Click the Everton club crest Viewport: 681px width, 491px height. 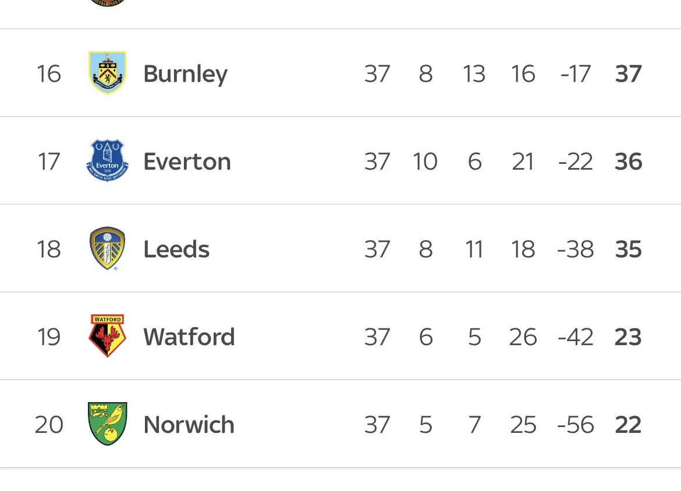[x=107, y=161]
